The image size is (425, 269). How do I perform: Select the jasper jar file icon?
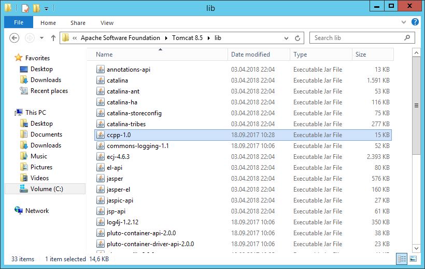click(100, 178)
